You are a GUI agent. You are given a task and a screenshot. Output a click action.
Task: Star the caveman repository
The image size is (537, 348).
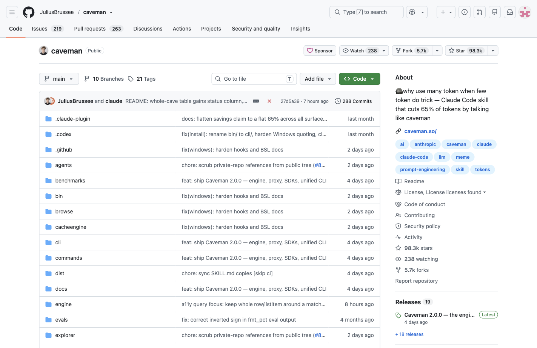[x=466, y=51]
